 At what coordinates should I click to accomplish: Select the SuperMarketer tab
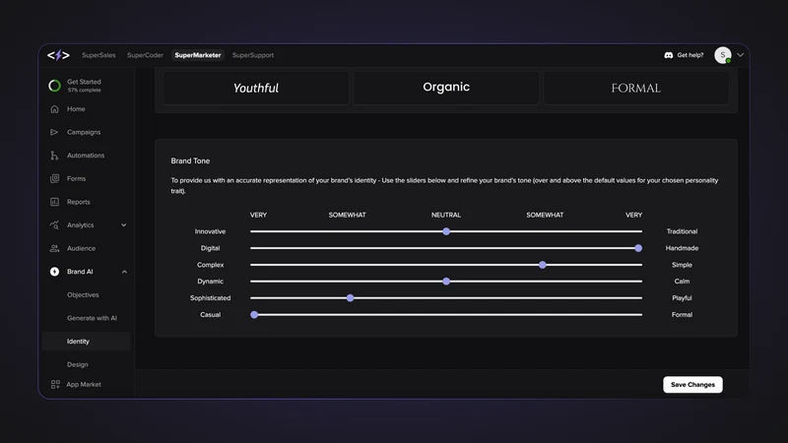pos(198,55)
